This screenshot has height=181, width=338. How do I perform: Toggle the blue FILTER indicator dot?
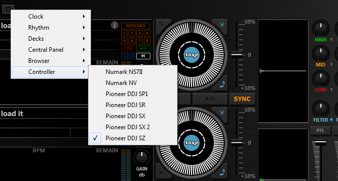tap(331, 120)
